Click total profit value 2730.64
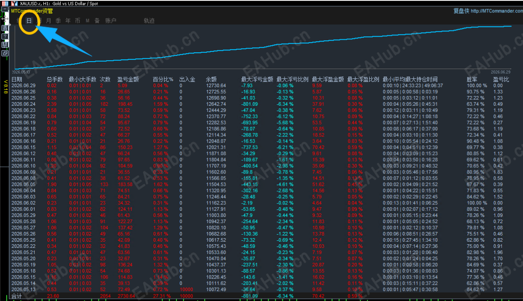The image size is (523, 301). (x=126, y=296)
